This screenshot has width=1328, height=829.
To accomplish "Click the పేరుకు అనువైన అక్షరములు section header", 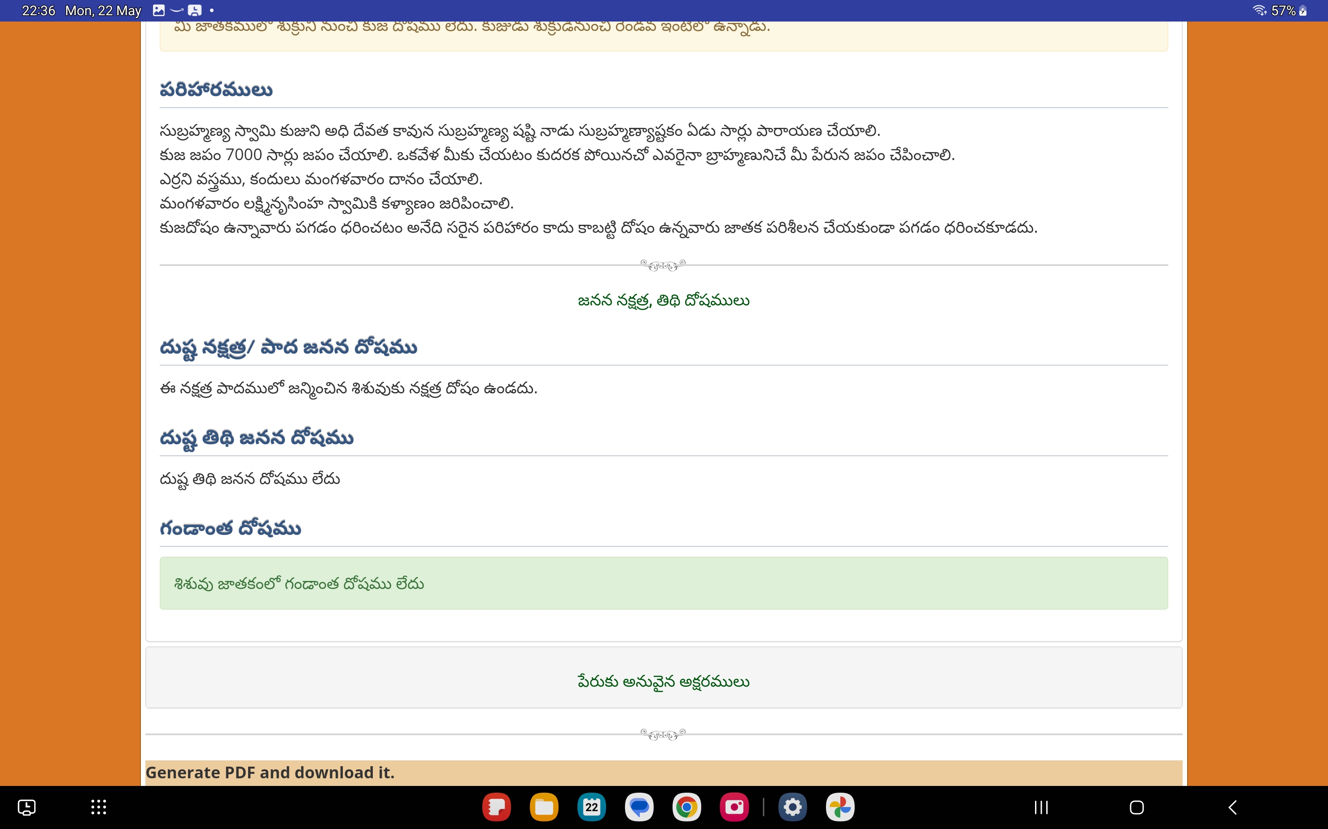I will pyautogui.click(x=664, y=681).
